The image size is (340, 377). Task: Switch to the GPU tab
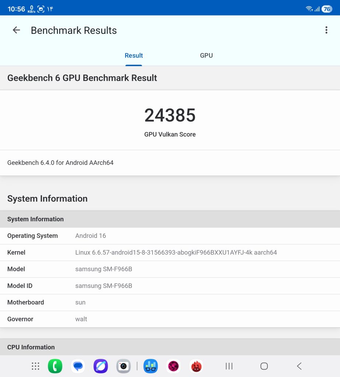point(206,56)
